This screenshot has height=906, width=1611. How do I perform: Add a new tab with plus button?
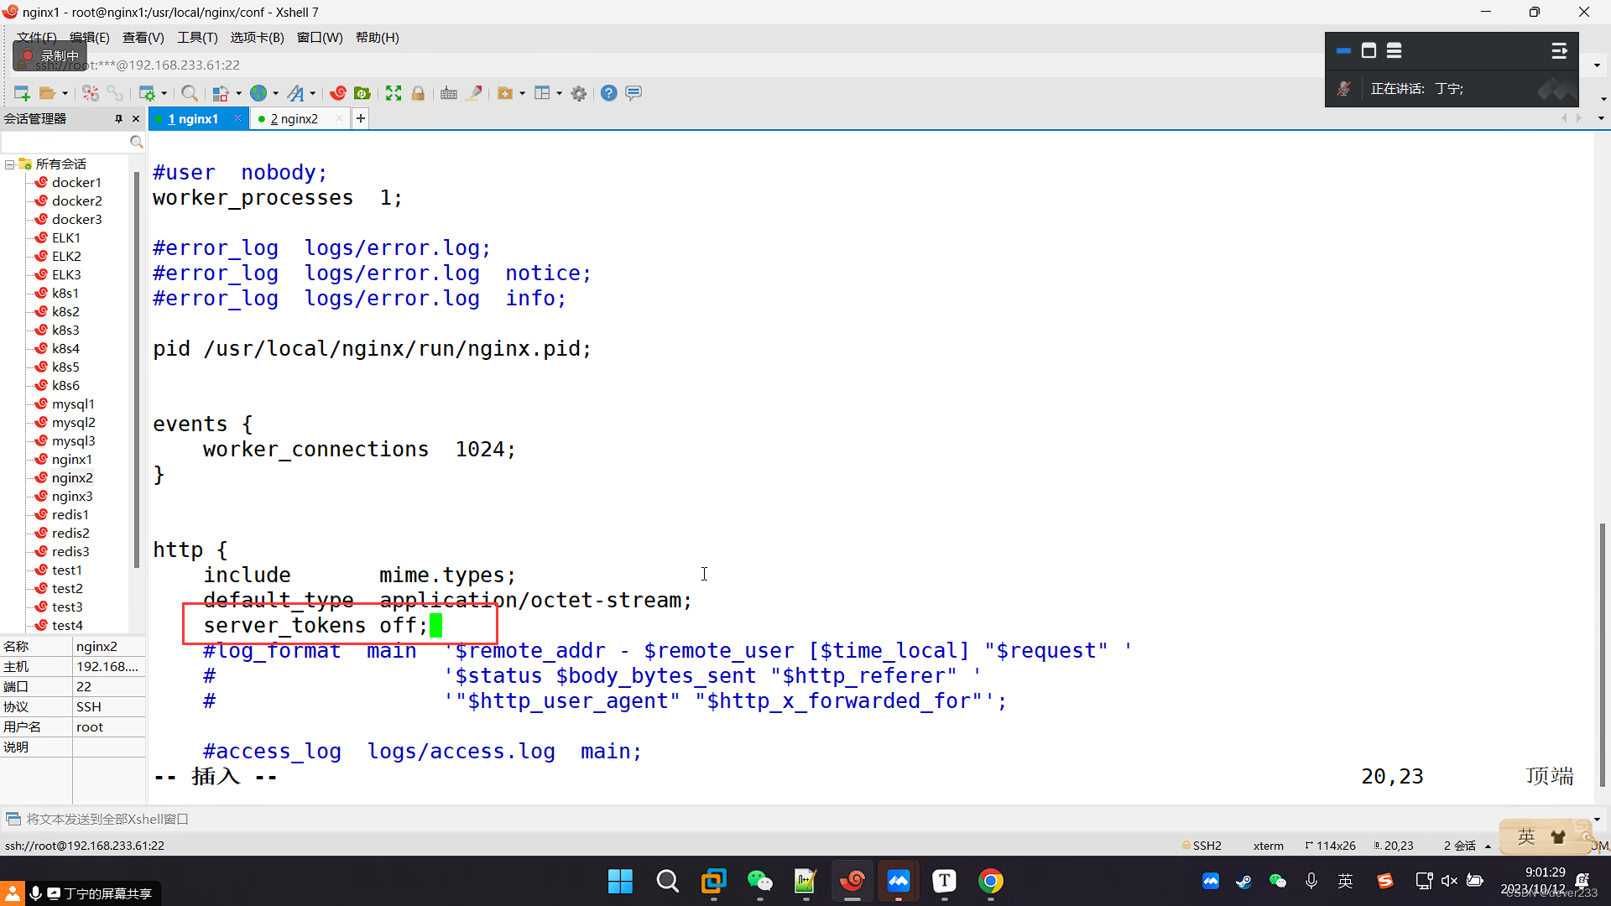click(x=361, y=119)
